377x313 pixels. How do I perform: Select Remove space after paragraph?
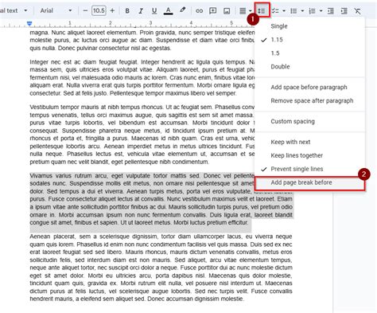coord(309,101)
